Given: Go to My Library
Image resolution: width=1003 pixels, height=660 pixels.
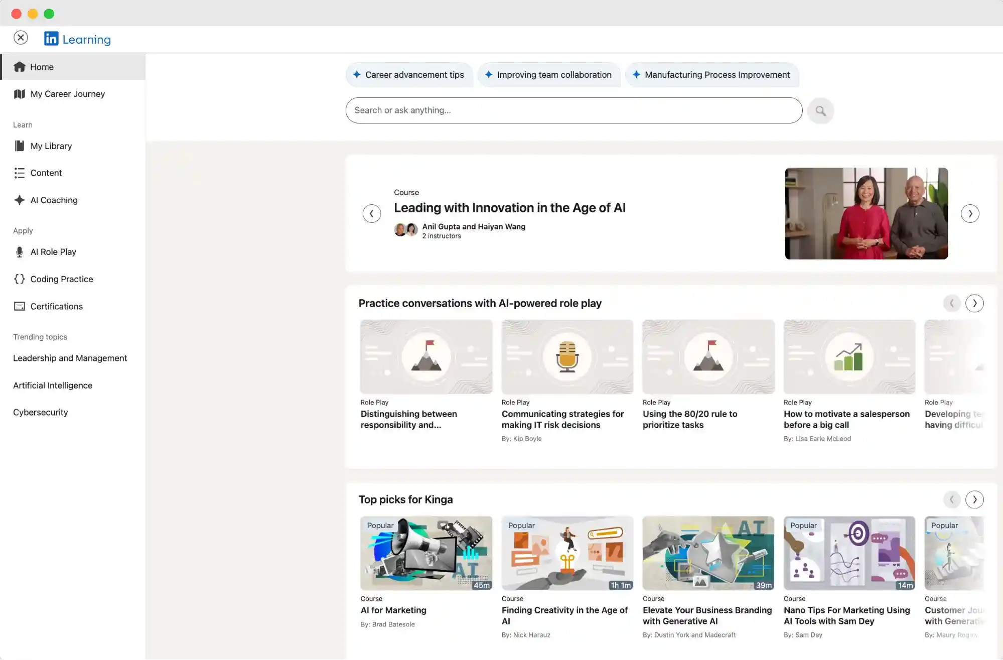Looking at the screenshot, I should coord(73,146).
